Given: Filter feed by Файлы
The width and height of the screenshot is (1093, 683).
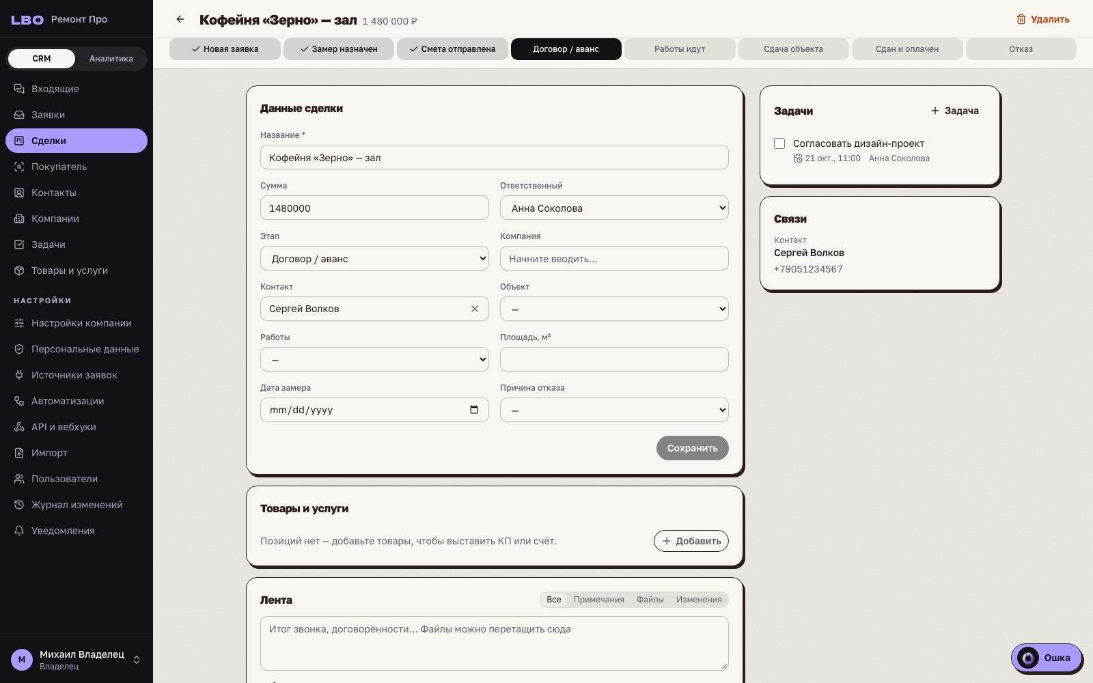Looking at the screenshot, I should [650, 600].
